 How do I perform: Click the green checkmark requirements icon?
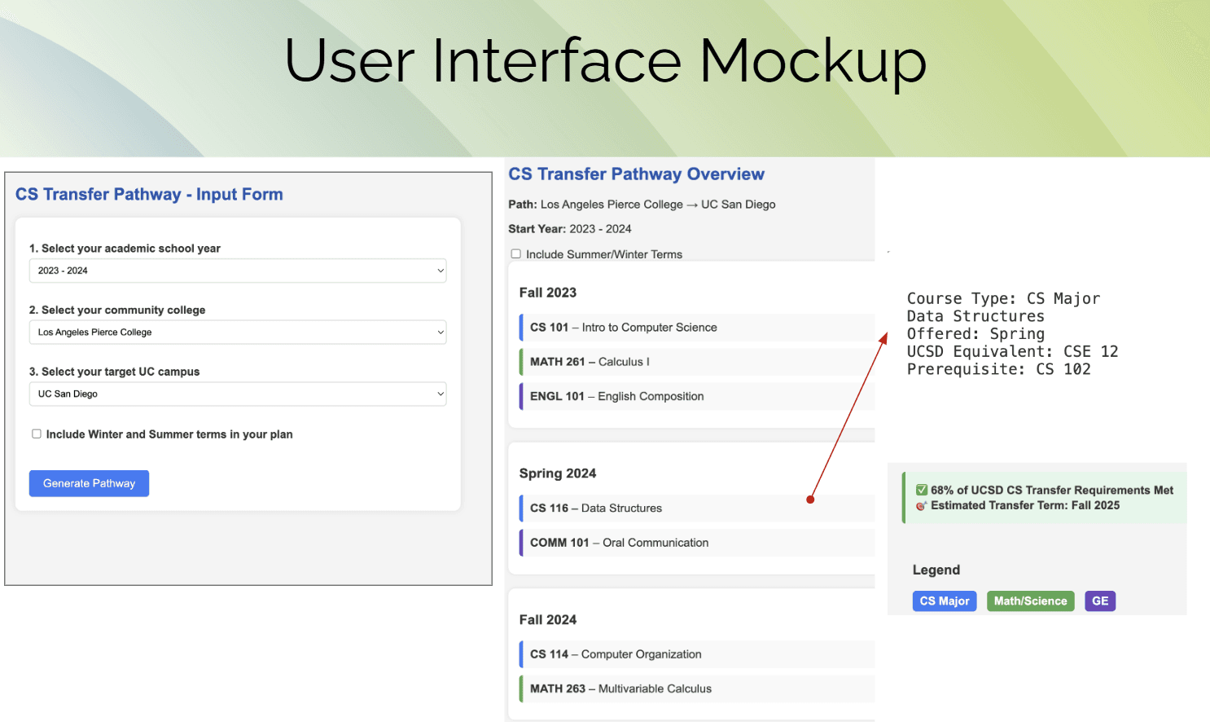tap(922, 490)
